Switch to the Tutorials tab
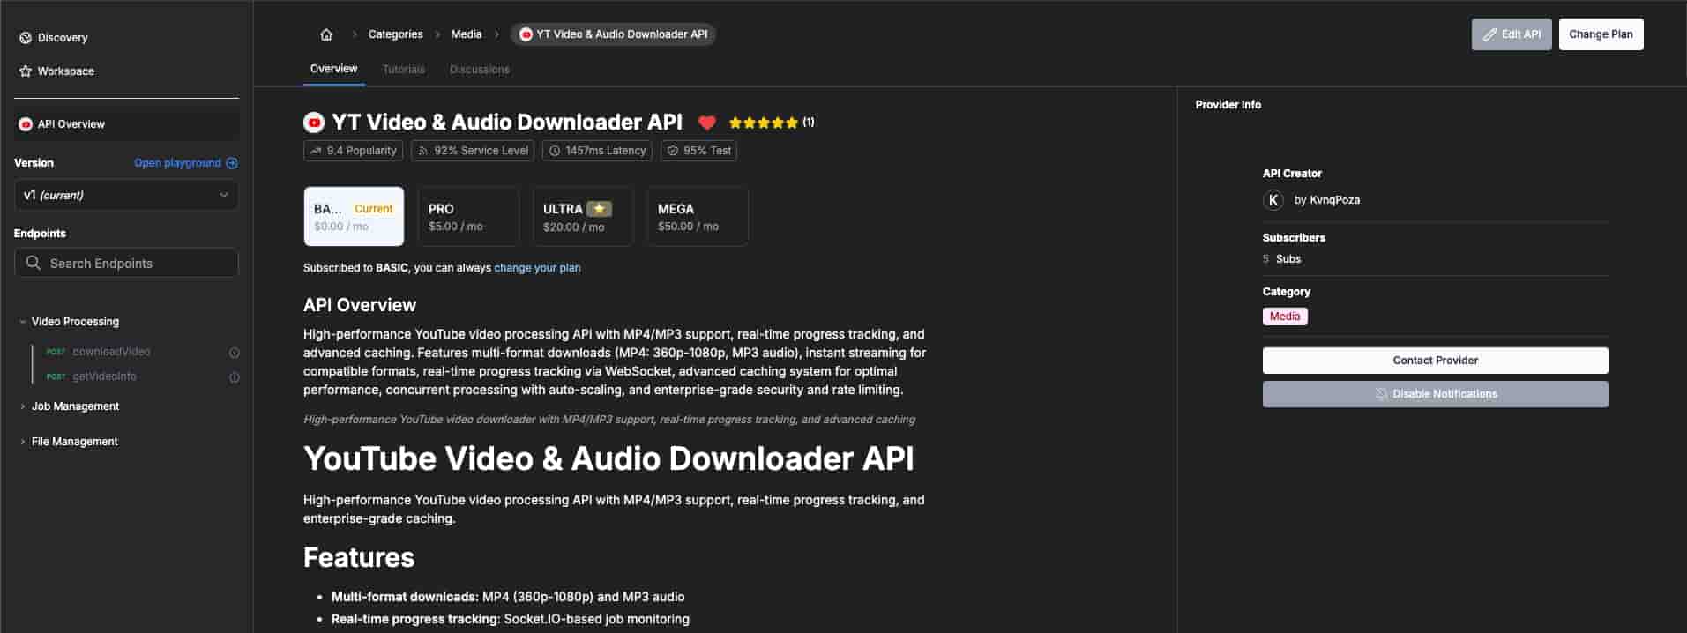The image size is (1687, 633). (x=404, y=69)
